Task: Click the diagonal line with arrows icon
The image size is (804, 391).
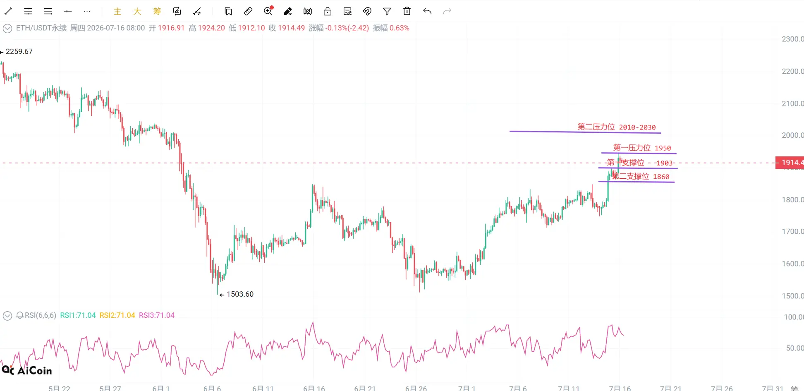Action: (197, 11)
